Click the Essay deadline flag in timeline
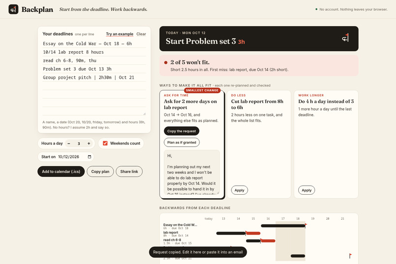Screen dimensions: 396x264 click(306, 225)
